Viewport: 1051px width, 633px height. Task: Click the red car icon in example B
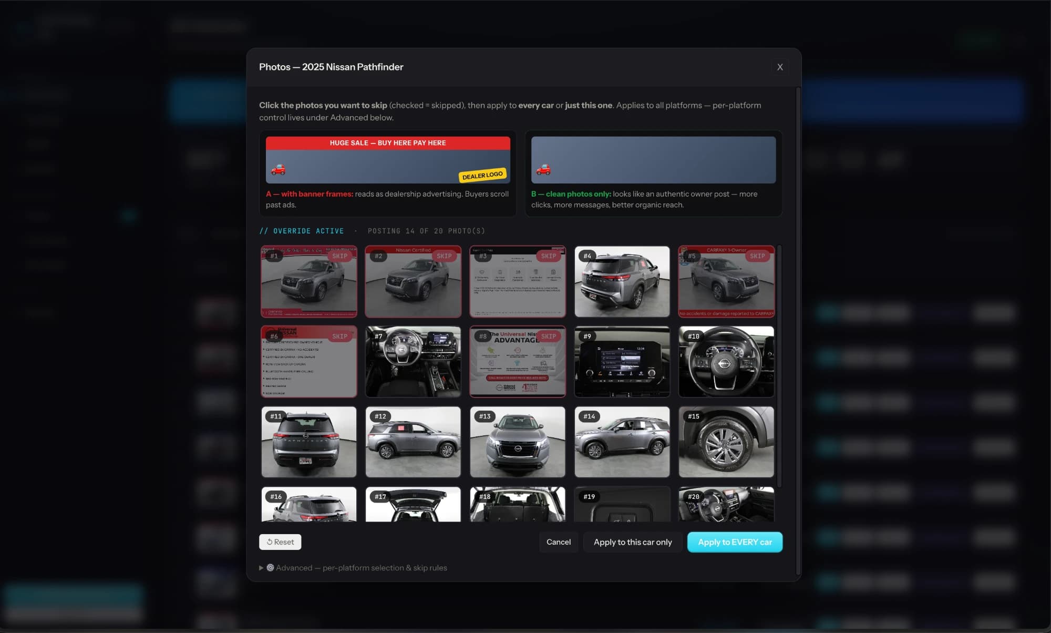pos(543,169)
